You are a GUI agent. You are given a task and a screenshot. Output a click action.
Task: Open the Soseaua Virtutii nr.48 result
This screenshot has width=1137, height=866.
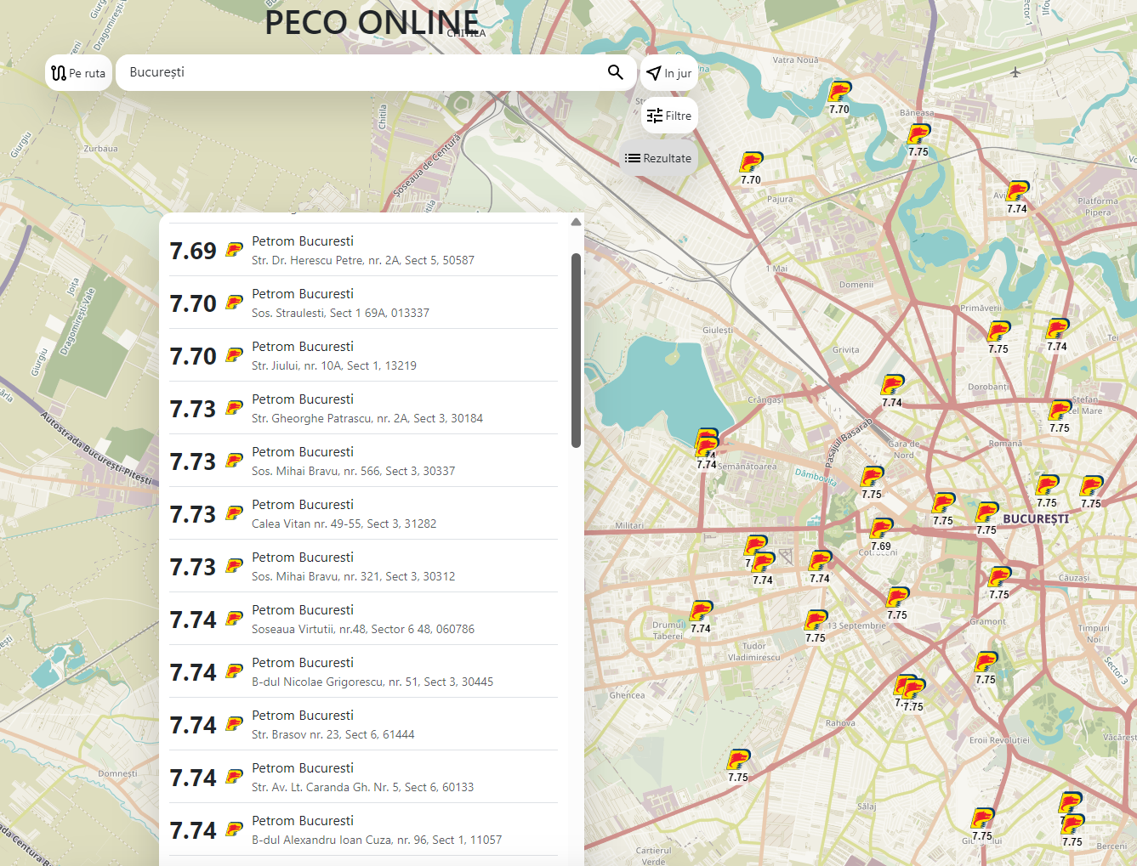pos(363,619)
